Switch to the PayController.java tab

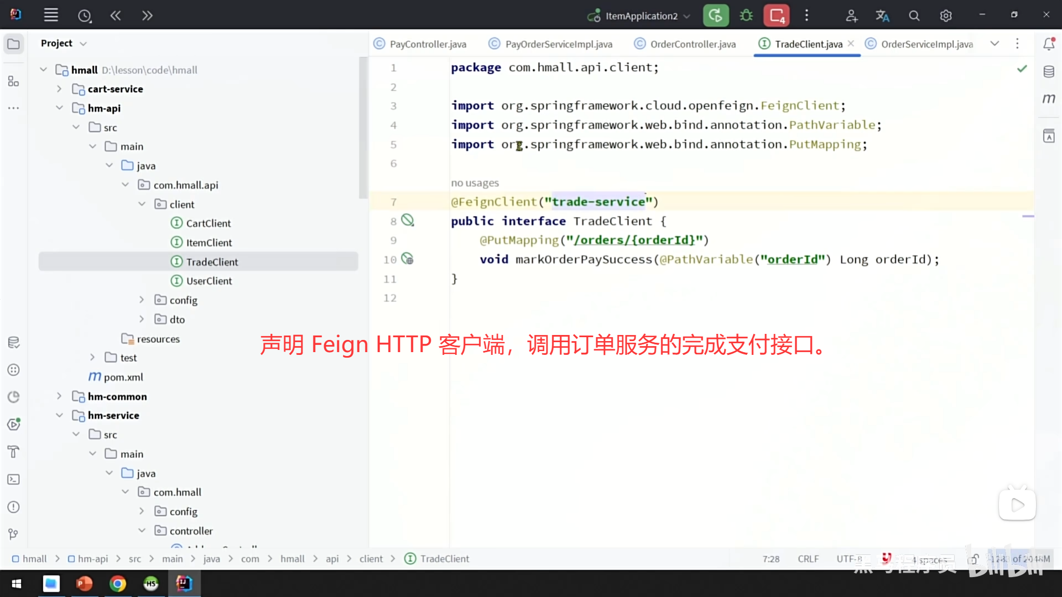428,44
